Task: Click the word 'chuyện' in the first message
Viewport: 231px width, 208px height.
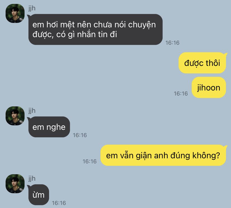Action: click(x=142, y=25)
